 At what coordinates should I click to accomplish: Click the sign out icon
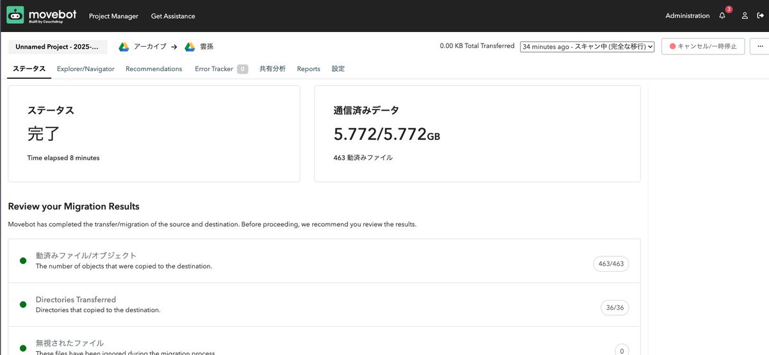pos(761,16)
